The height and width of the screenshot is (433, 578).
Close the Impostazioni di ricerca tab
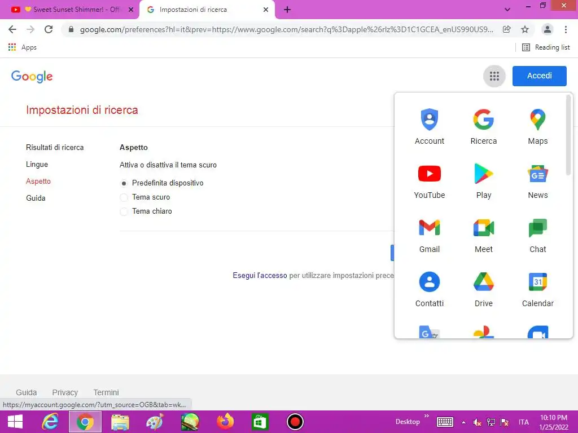tap(266, 10)
